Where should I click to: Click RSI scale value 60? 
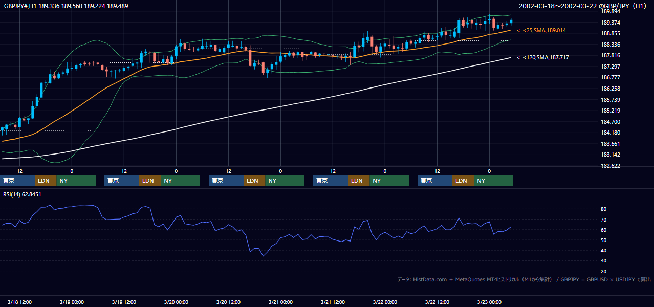point(604,230)
